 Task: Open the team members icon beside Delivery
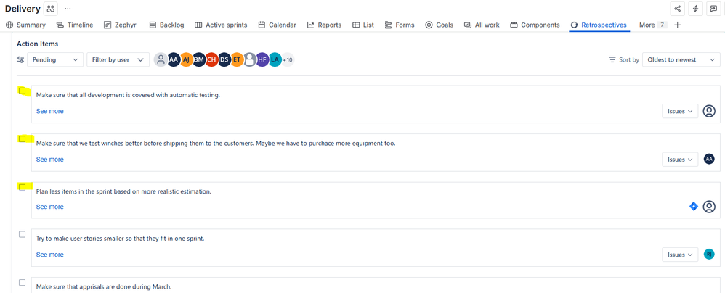tap(50, 8)
